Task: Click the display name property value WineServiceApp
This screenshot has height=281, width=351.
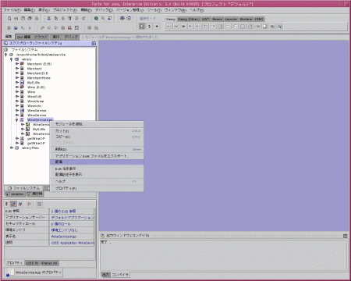Action: (x=72, y=237)
